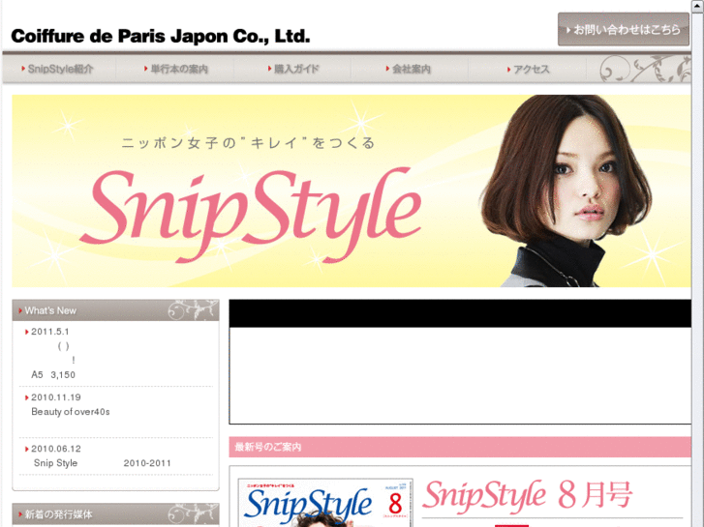
Task: Click the SnipStyle 8月号 title
Action: (x=527, y=496)
